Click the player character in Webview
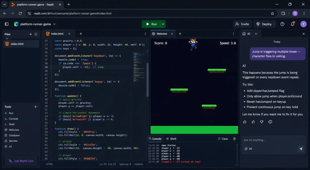This screenshot has width=310, height=170. pos(193,44)
